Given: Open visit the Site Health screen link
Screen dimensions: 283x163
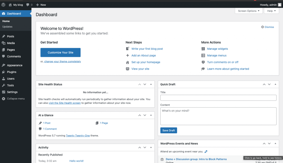Looking at the screenshot, I should point(65,103).
